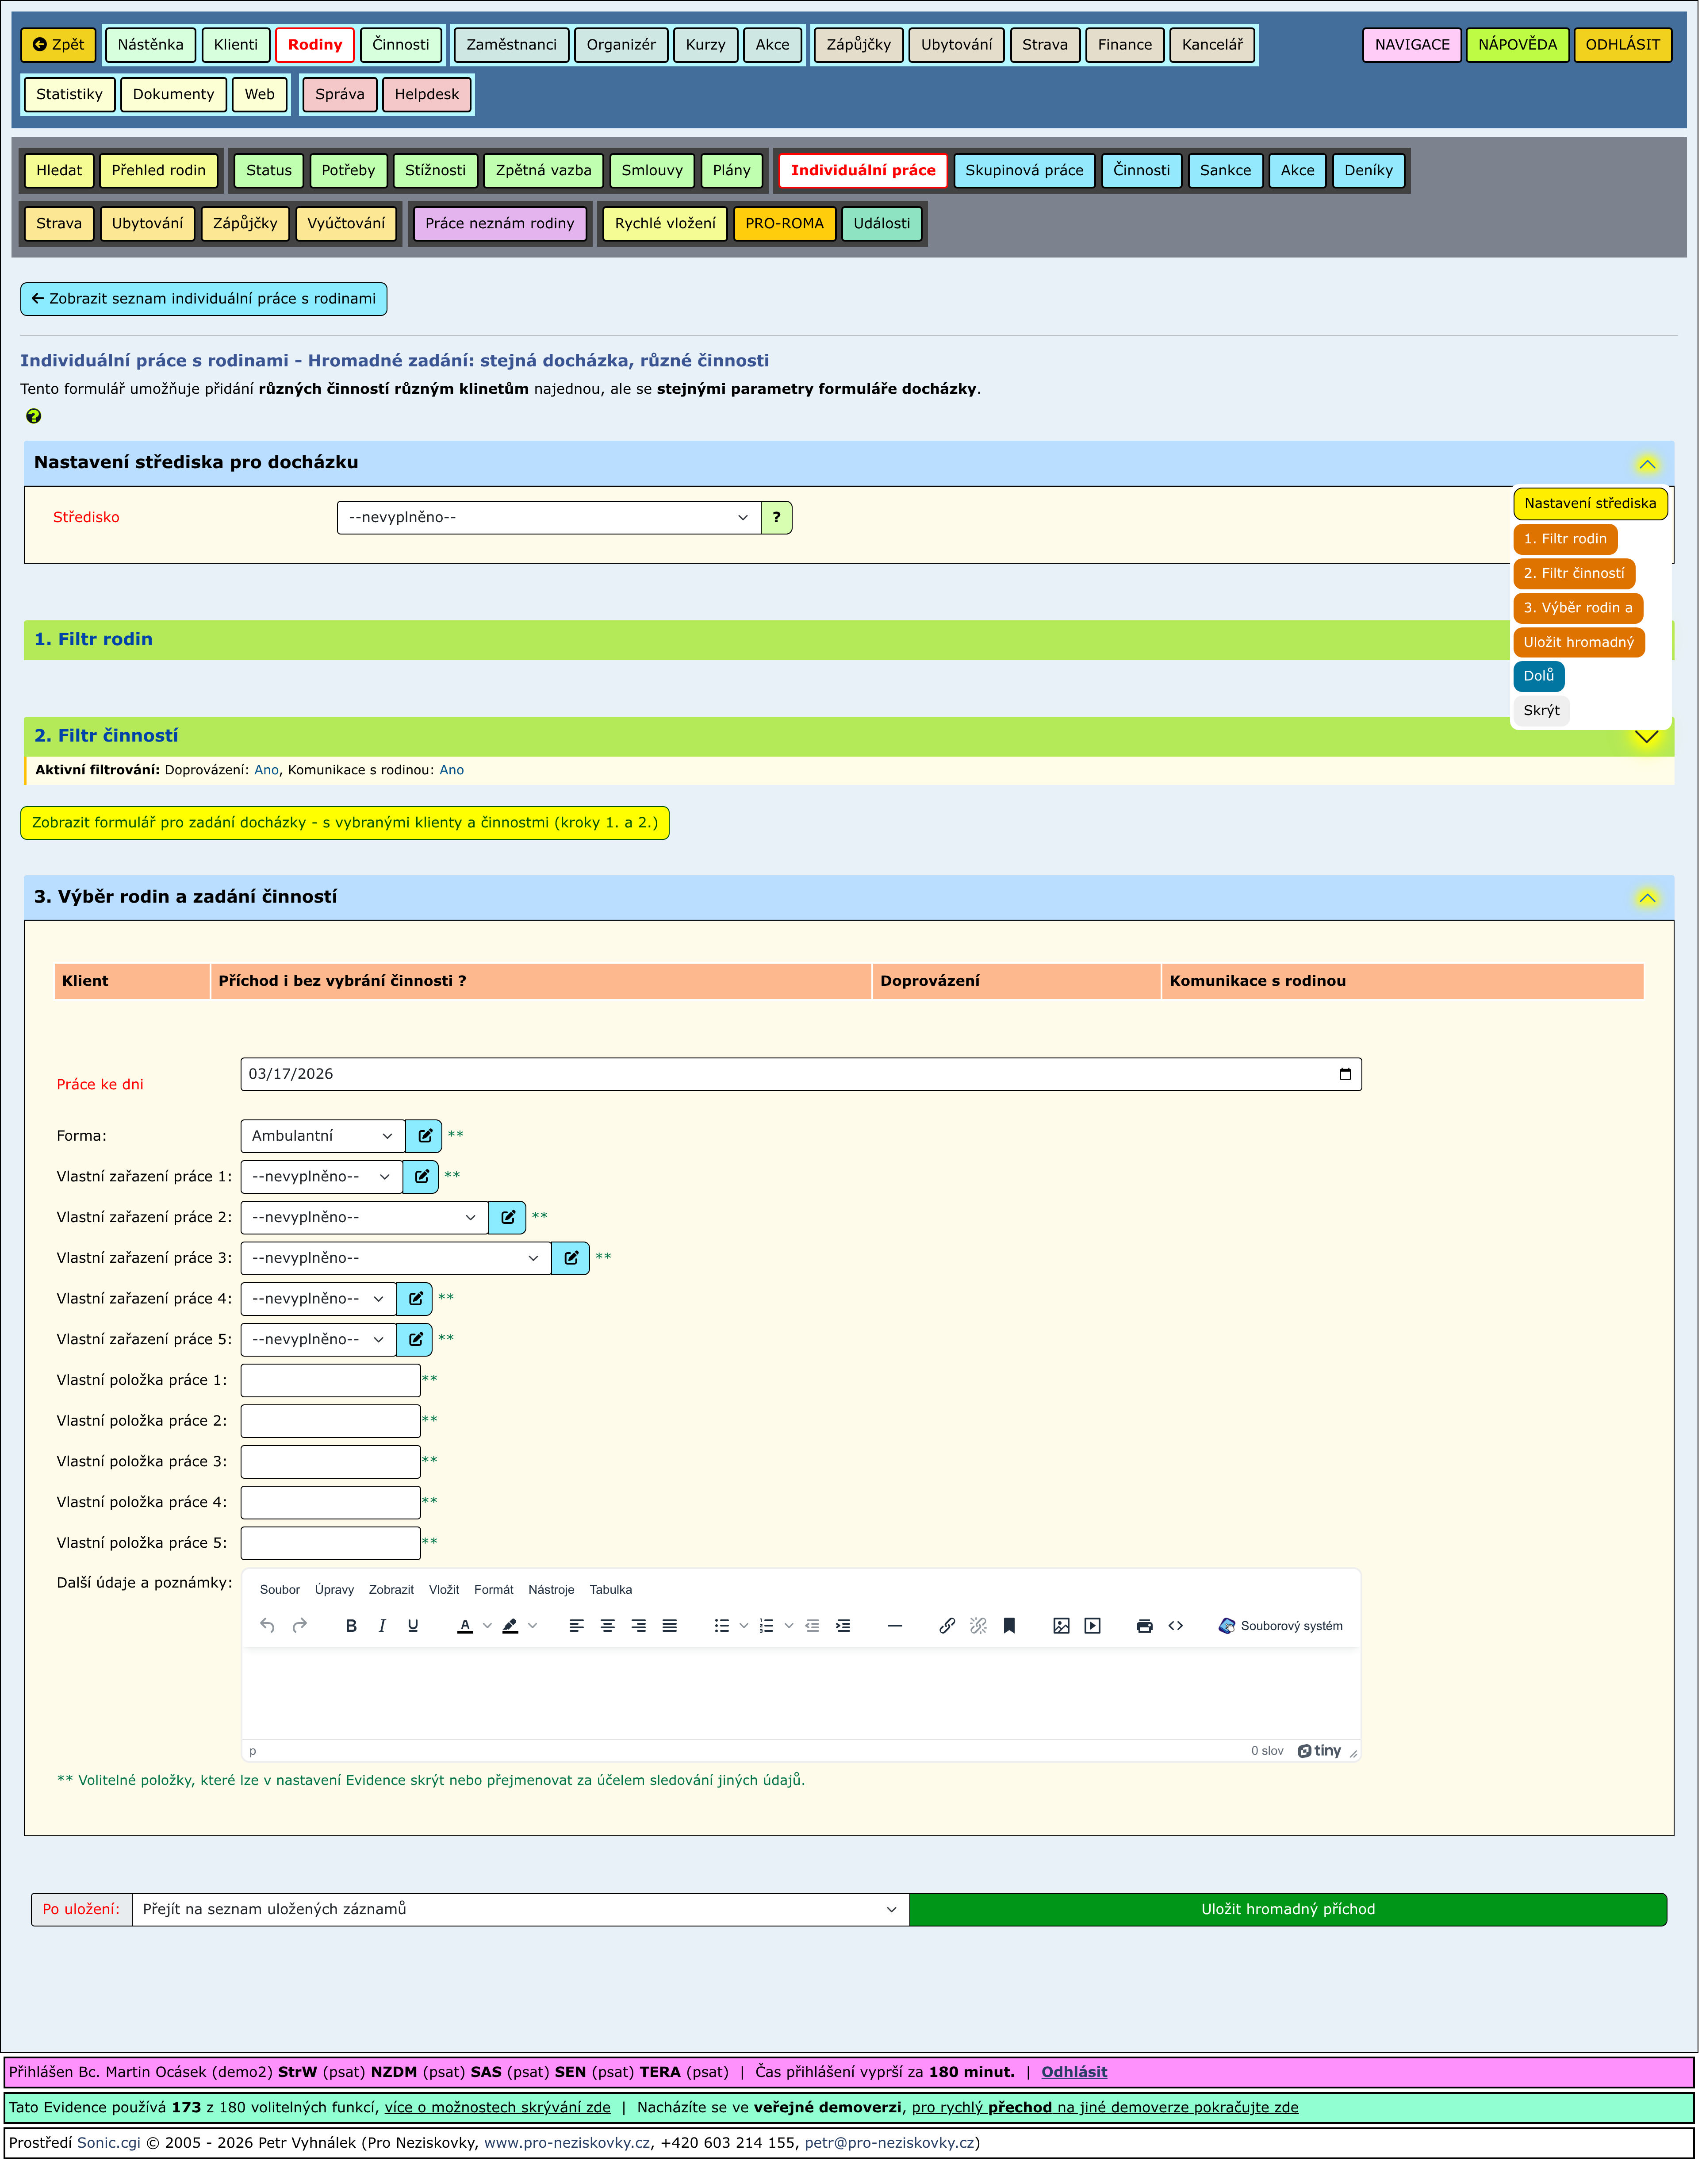Switch to the Skupinová práce tab
The image size is (1702, 2184).
coord(1024,171)
